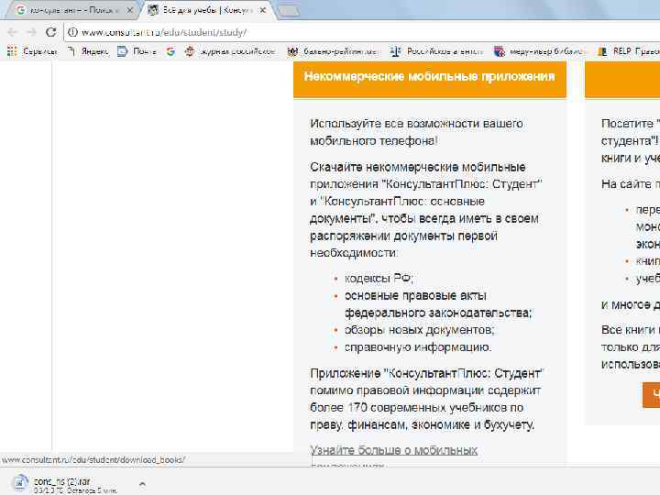Open the Яндекс bookmark
The width and height of the screenshot is (660, 495).
(x=88, y=51)
